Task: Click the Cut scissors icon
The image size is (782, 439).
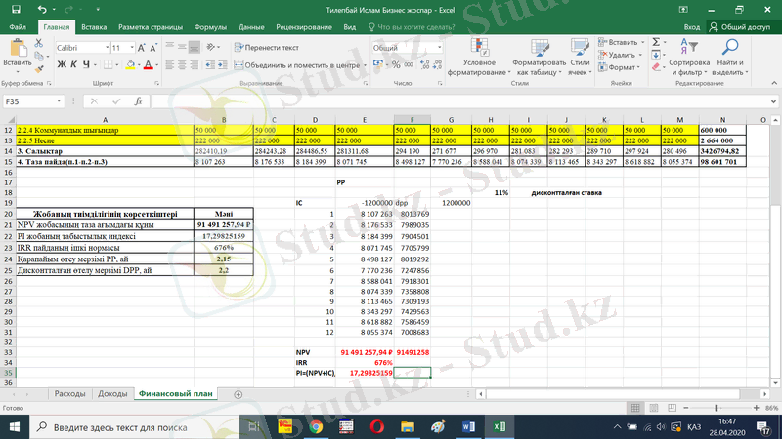Action: (39, 44)
